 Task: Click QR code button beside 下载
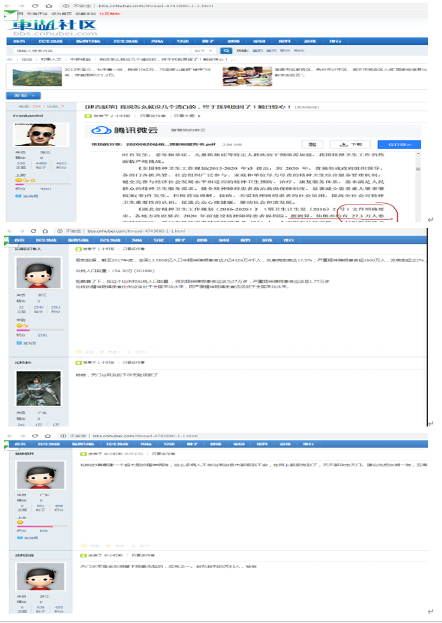click(x=313, y=145)
